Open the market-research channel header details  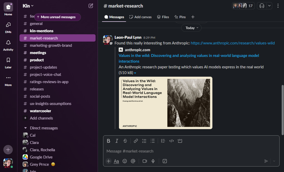(123, 6)
